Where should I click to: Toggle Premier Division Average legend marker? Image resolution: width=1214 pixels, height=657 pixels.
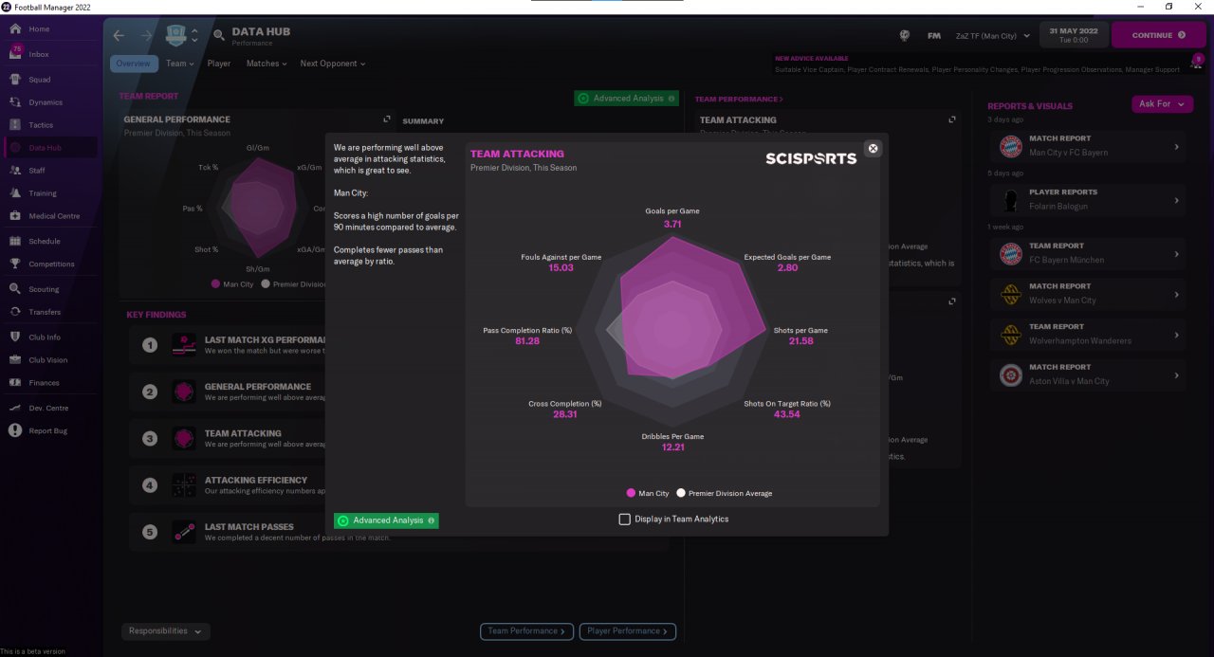(681, 493)
